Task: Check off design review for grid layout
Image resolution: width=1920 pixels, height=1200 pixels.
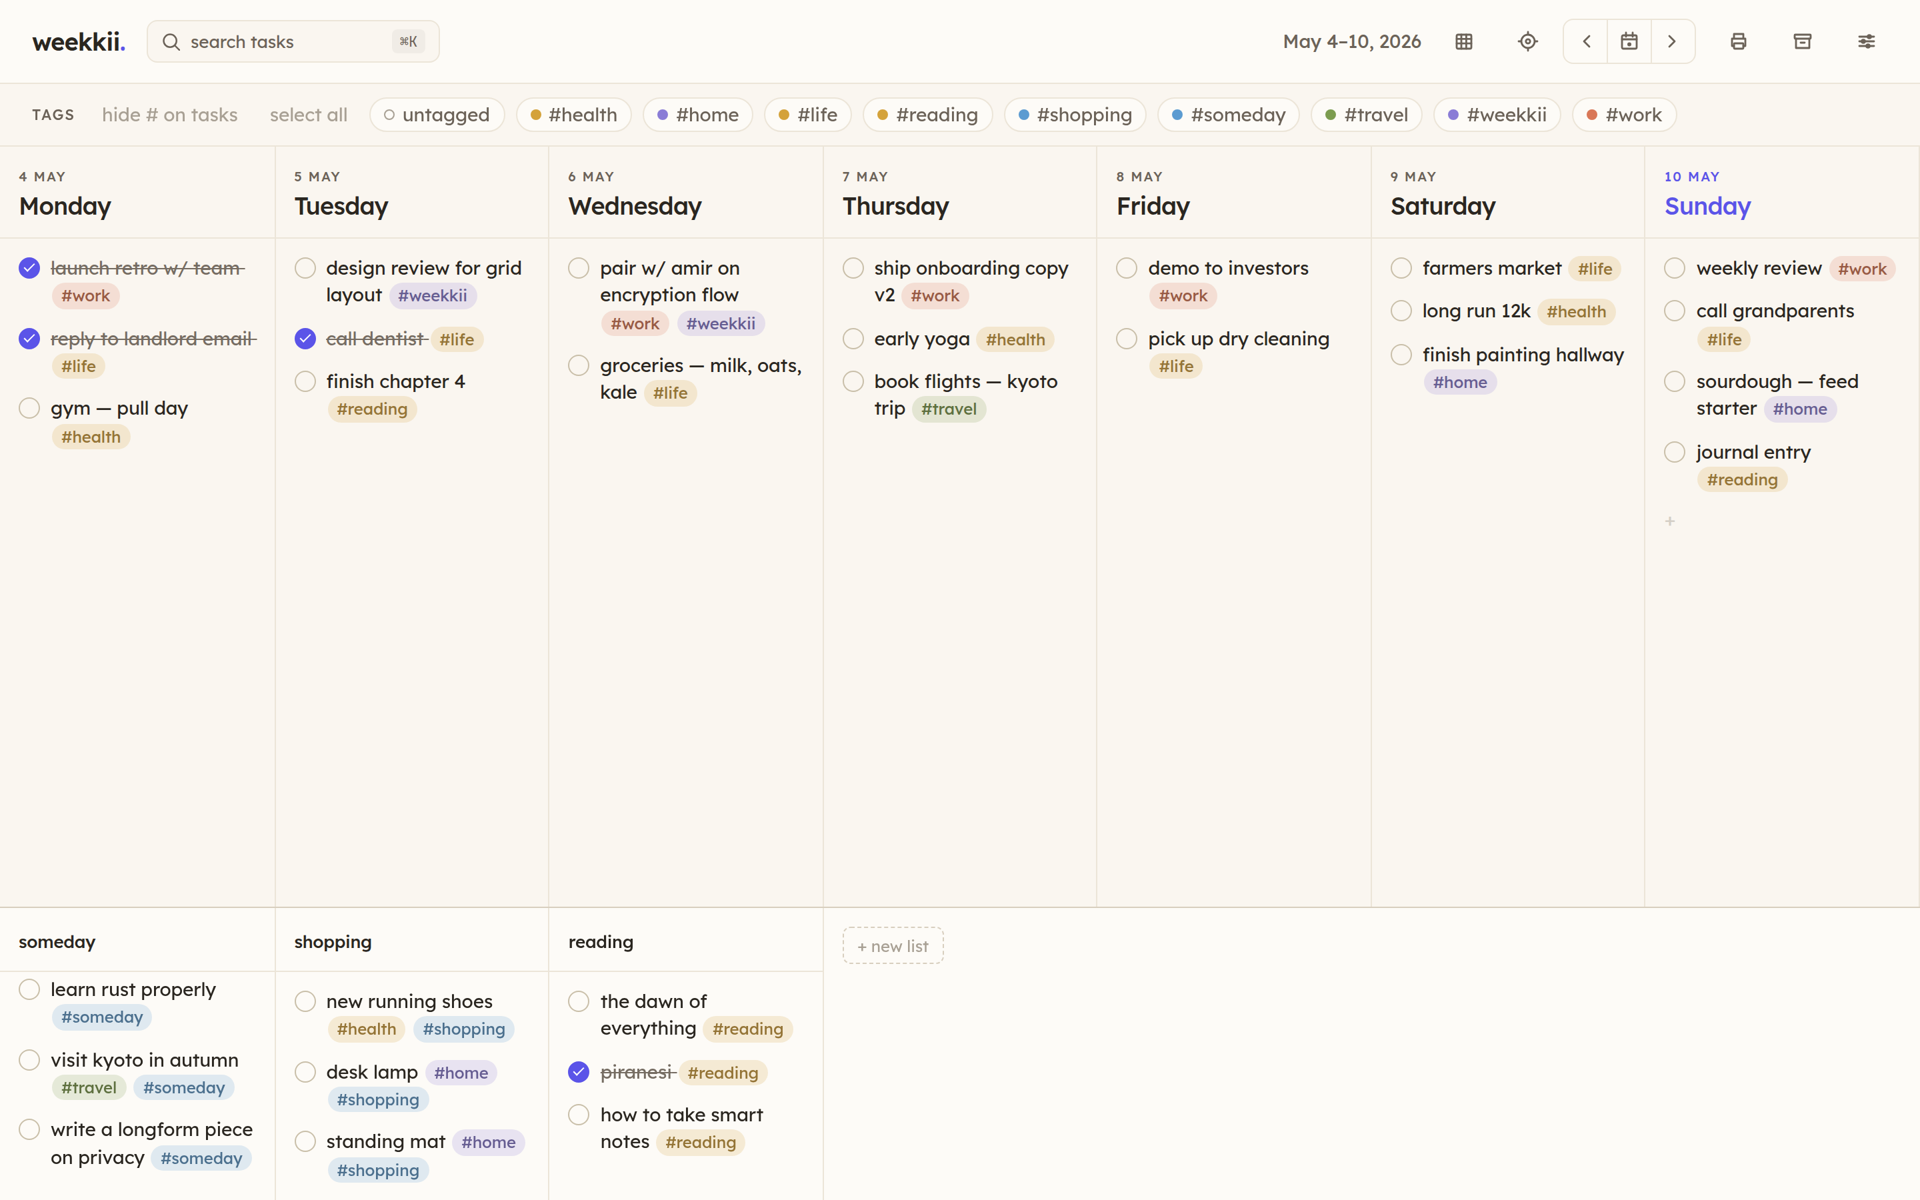Action: (x=305, y=268)
